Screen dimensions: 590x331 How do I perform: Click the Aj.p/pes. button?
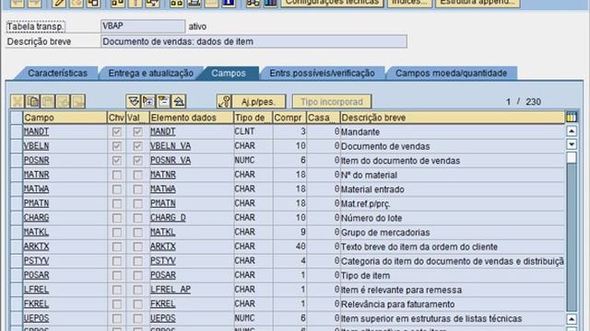pos(258,102)
